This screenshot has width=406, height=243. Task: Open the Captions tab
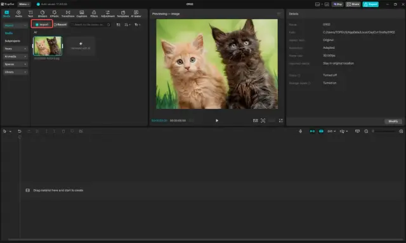82,14
